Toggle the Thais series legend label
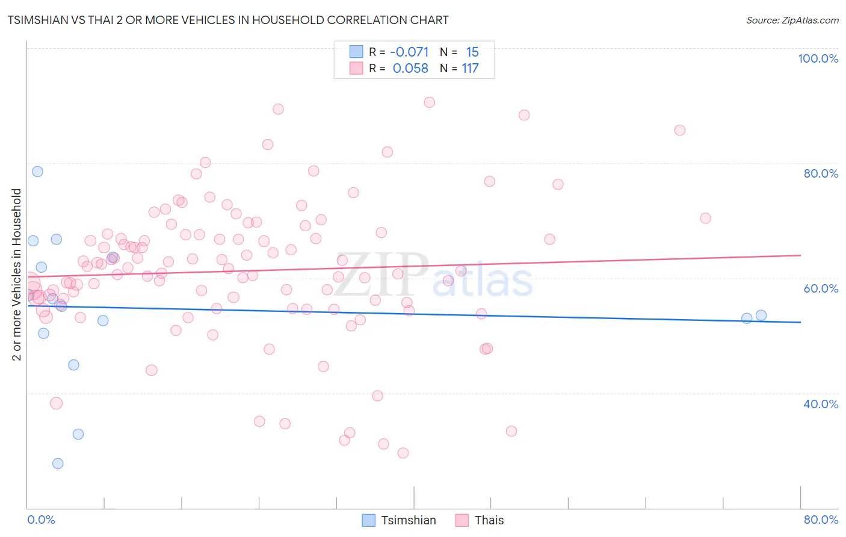Image resolution: width=846 pixels, height=537 pixels. pyautogui.click(x=489, y=520)
